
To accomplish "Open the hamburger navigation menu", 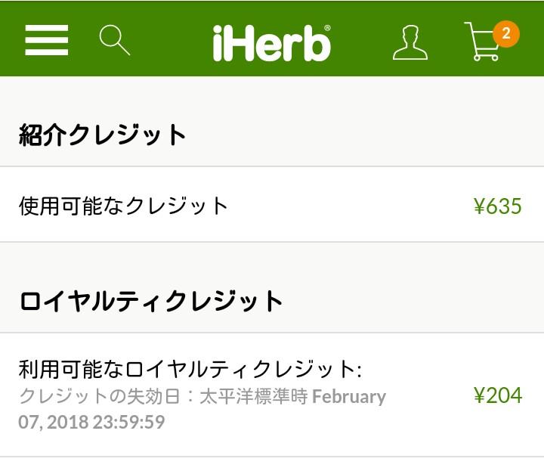I will click(47, 39).
